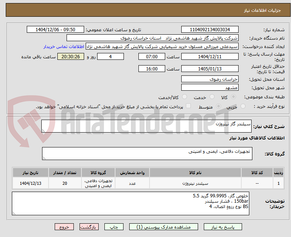Click the گروه کالا column header
The height and width of the screenshot is (237, 291).
[98, 173]
